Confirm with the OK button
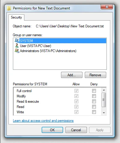This screenshot has width=120, height=143. coord(52,130)
